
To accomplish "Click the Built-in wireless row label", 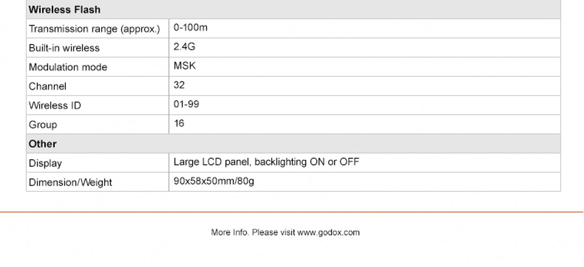I will 64,48.
